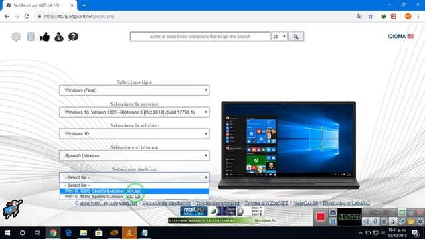Open the Twitter @WZorNET link
The height and width of the screenshot is (239, 425).
pos(266,203)
